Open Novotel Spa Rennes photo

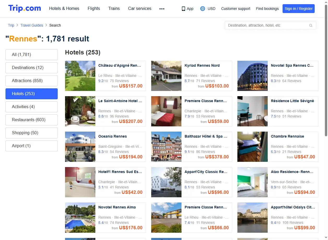tap(253, 76)
